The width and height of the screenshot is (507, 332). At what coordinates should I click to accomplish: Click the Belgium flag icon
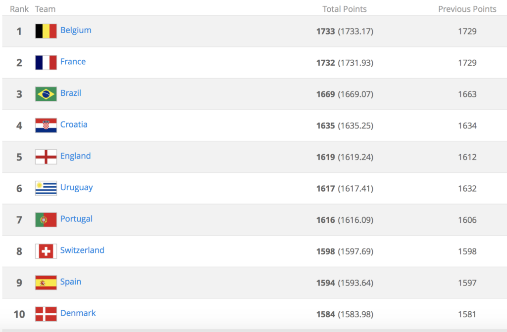tap(46, 31)
